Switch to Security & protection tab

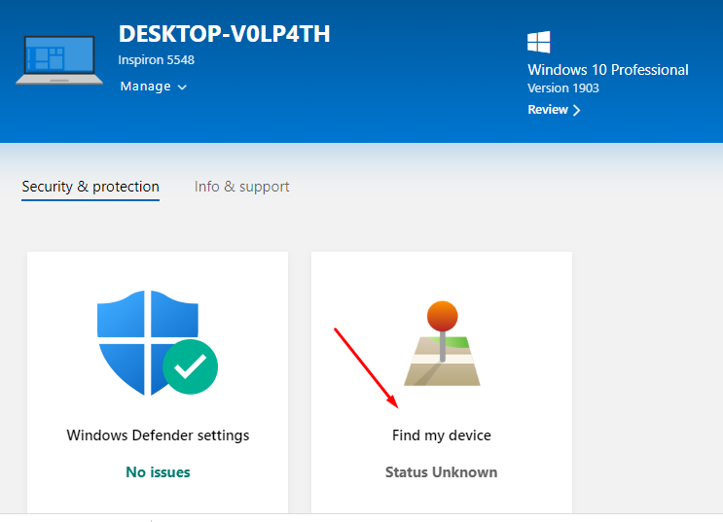point(90,187)
